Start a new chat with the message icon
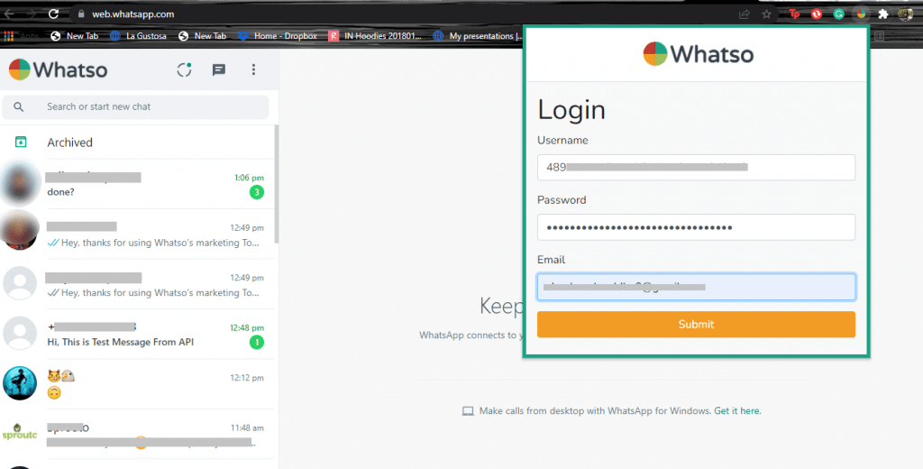This screenshot has height=469, width=923. [219, 70]
